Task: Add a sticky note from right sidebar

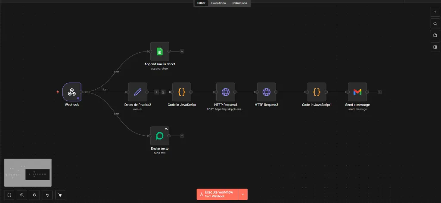Action: point(435,35)
